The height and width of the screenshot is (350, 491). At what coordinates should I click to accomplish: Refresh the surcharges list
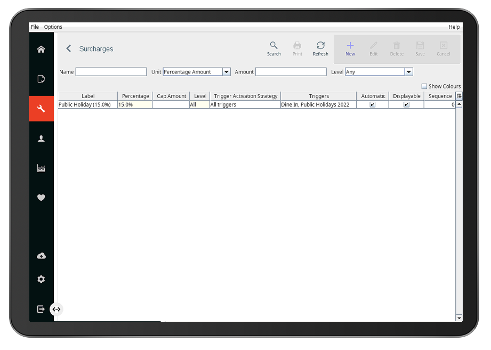click(320, 48)
